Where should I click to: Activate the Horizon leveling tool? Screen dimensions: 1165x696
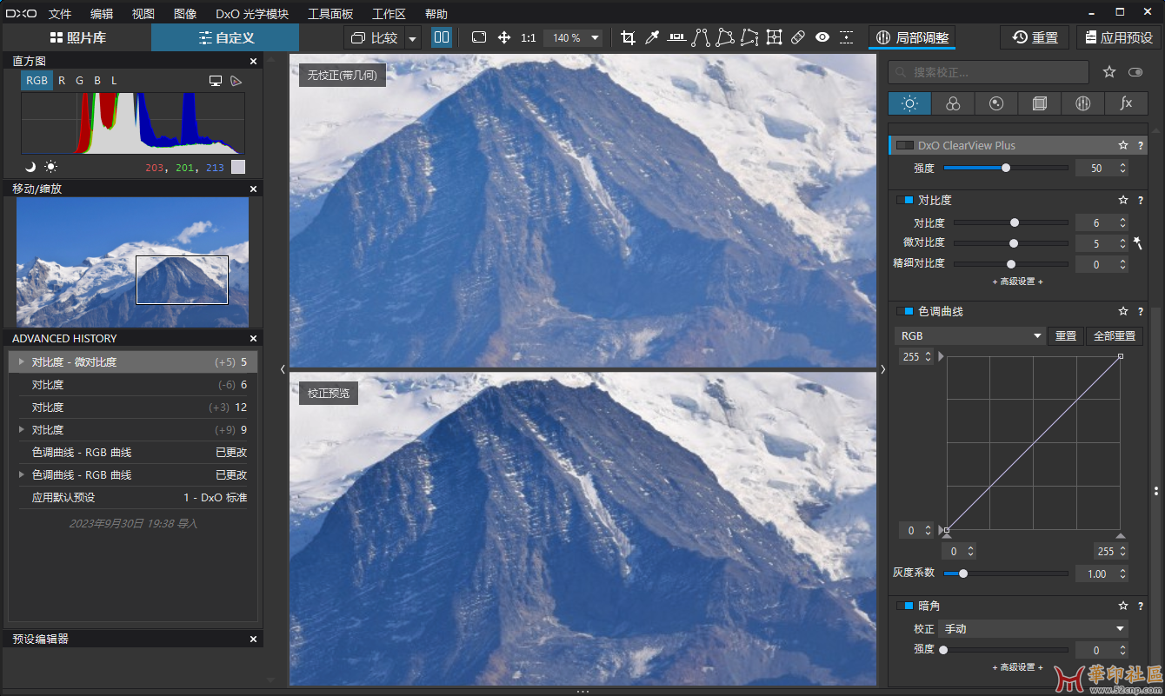(676, 37)
